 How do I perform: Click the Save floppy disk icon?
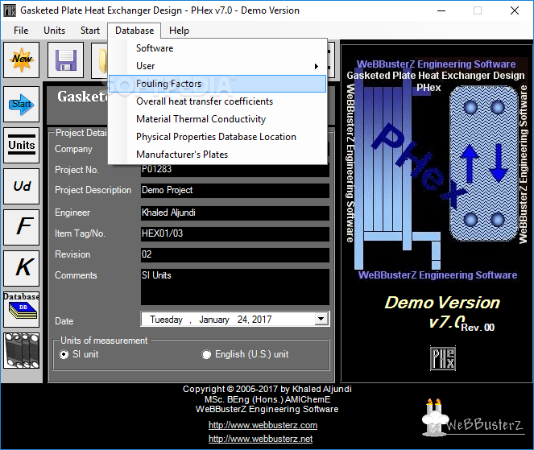click(x=66, y=60)
